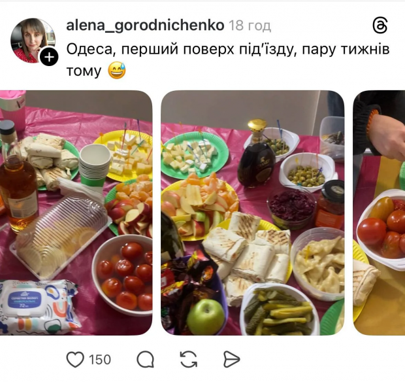Image resolution: width=405 pixels, height=382 pixels.
Task: Open first photo with wet wipes pack
Action: (76, 213)
